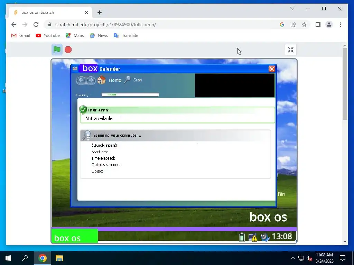Click the Defender back arrow
This screenshot has height=265, width=354.
[x=81, y=80]
